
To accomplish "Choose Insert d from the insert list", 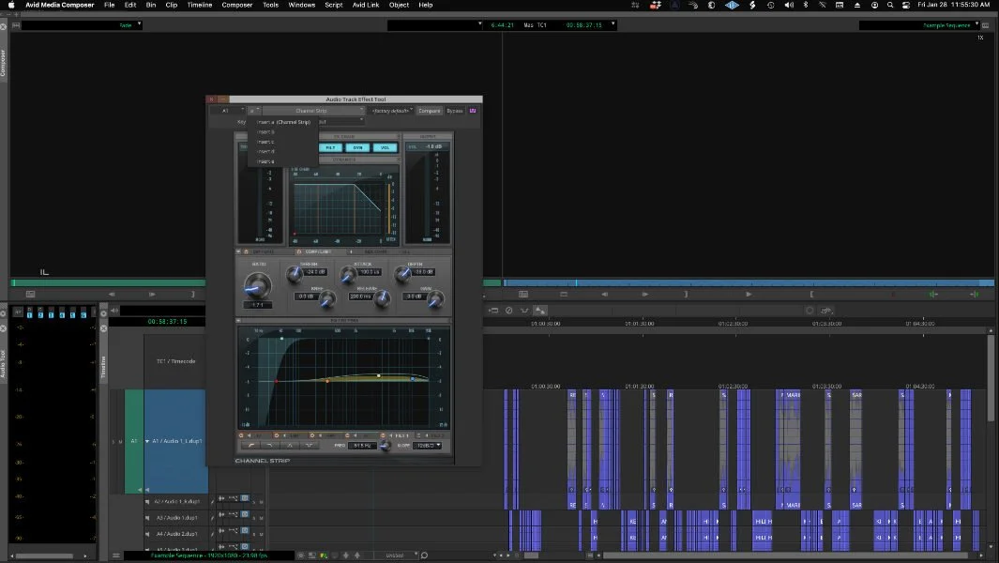I will coord(283,152).
